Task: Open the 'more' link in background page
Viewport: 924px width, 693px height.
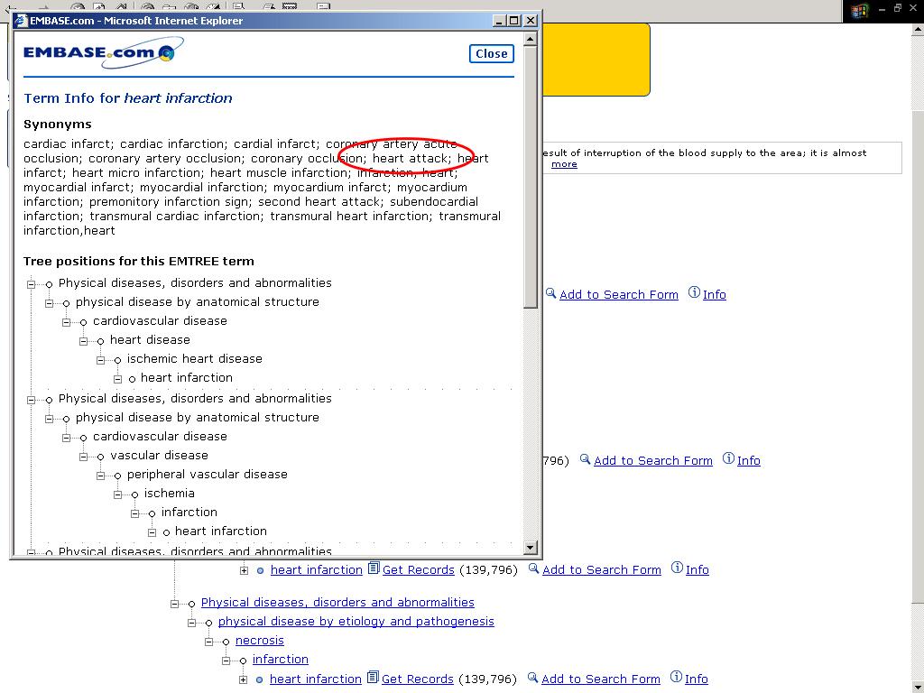Action: coord(564,164)
